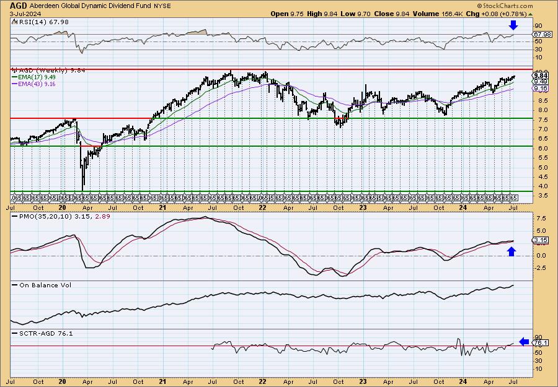The image size is (558, 387).
Task: Click the green EMA(17) legend line swatch
Action: pos(14,77)
